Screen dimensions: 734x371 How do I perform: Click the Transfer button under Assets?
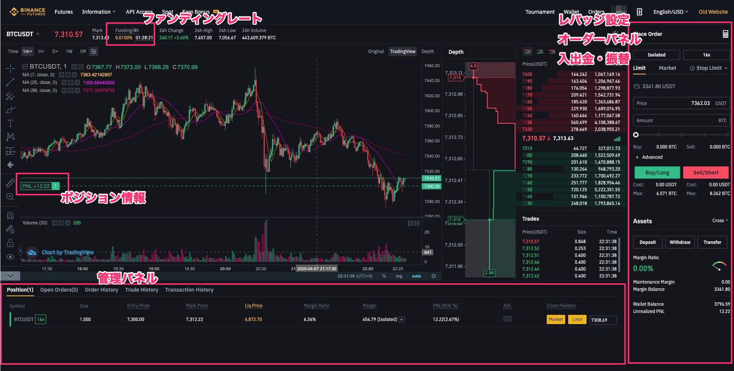712,242
